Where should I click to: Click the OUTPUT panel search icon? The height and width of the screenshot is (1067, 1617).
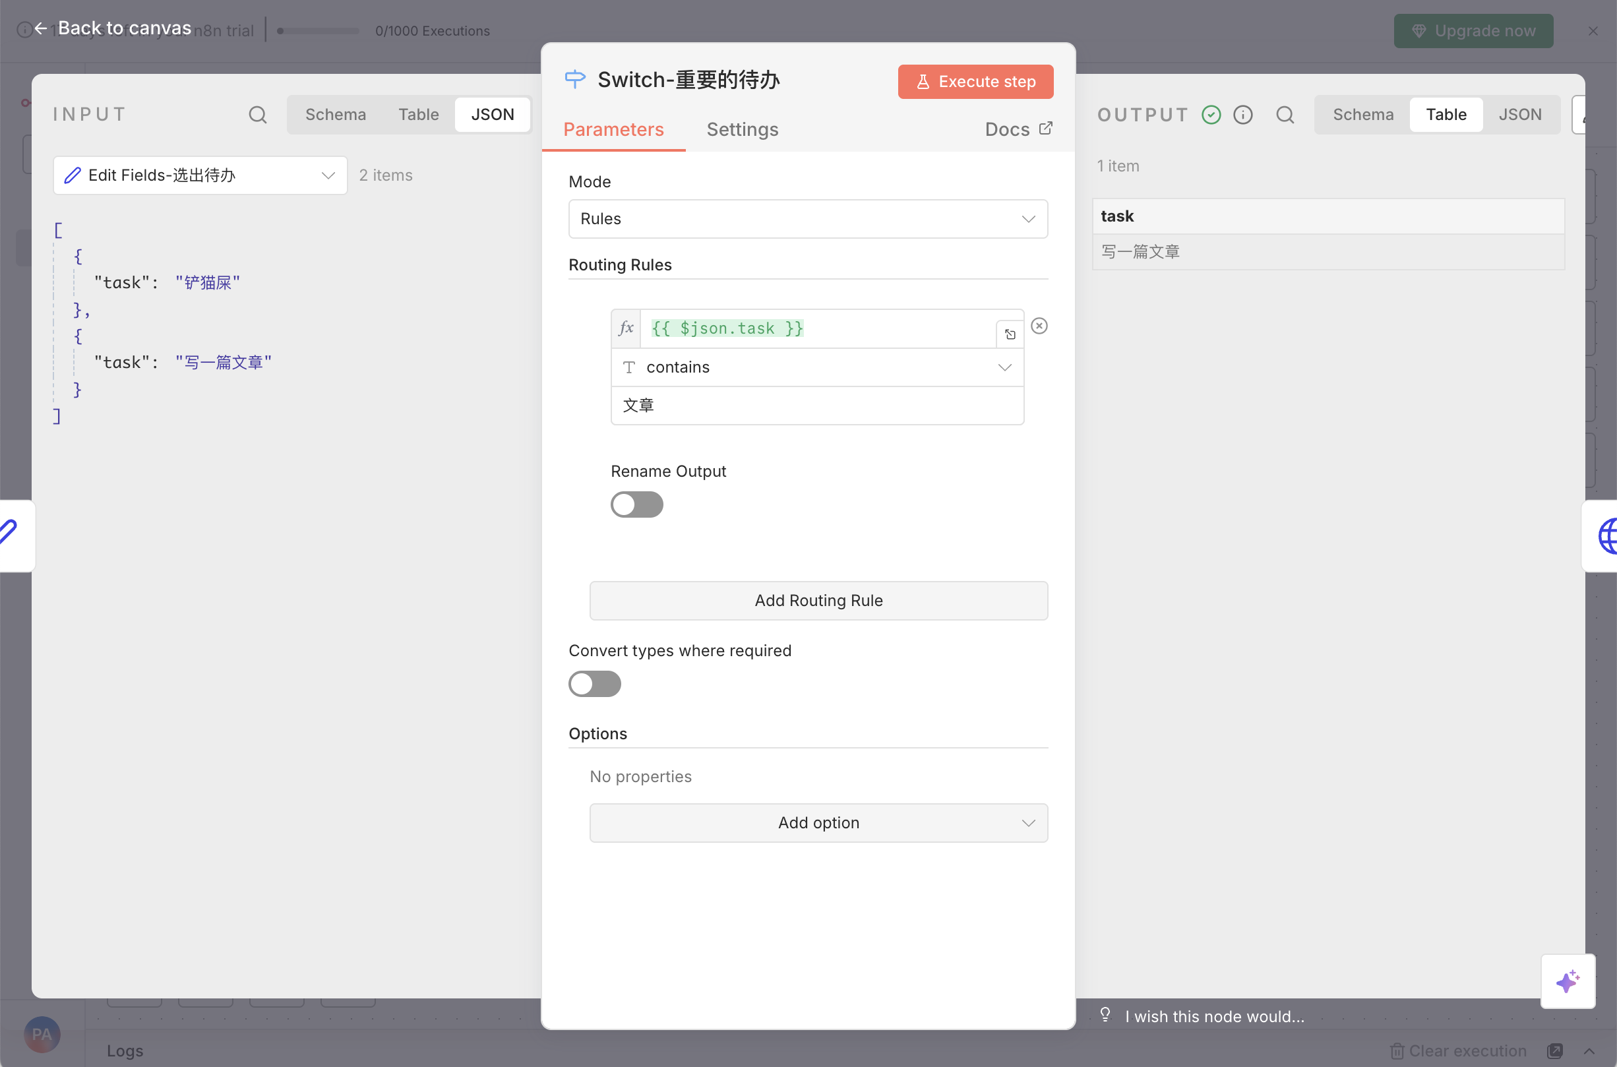1284,114
